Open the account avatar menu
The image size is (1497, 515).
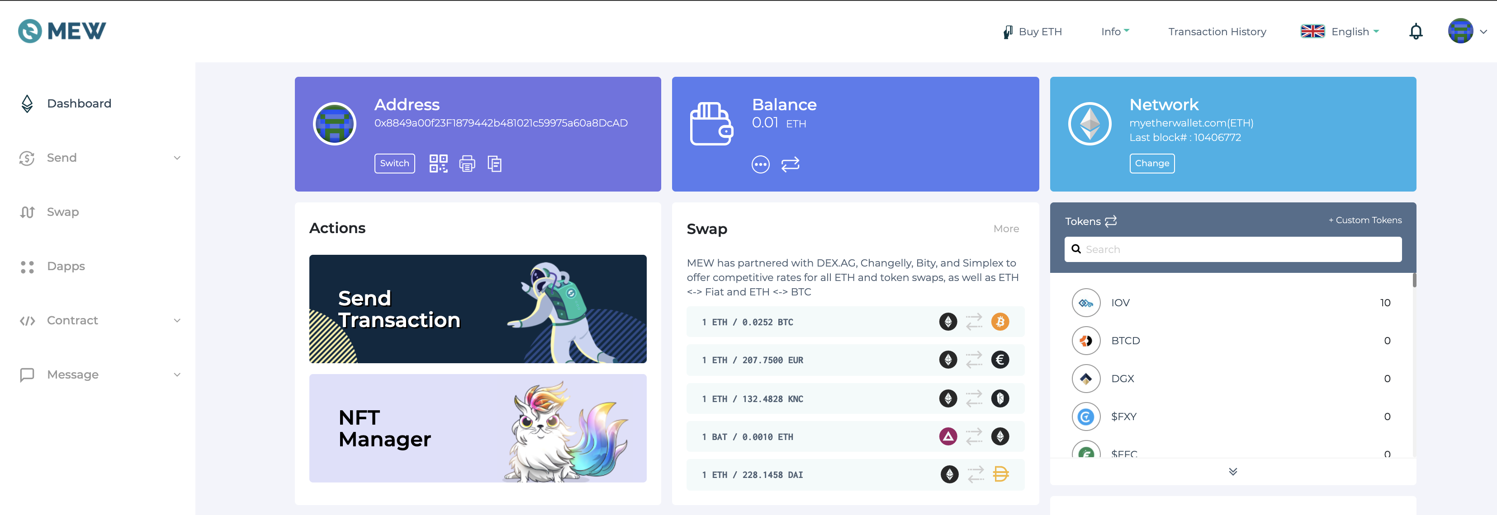1467,31
